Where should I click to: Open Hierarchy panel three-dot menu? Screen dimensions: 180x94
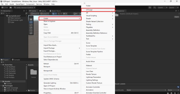pyautogui.click(x=26, y=11)
